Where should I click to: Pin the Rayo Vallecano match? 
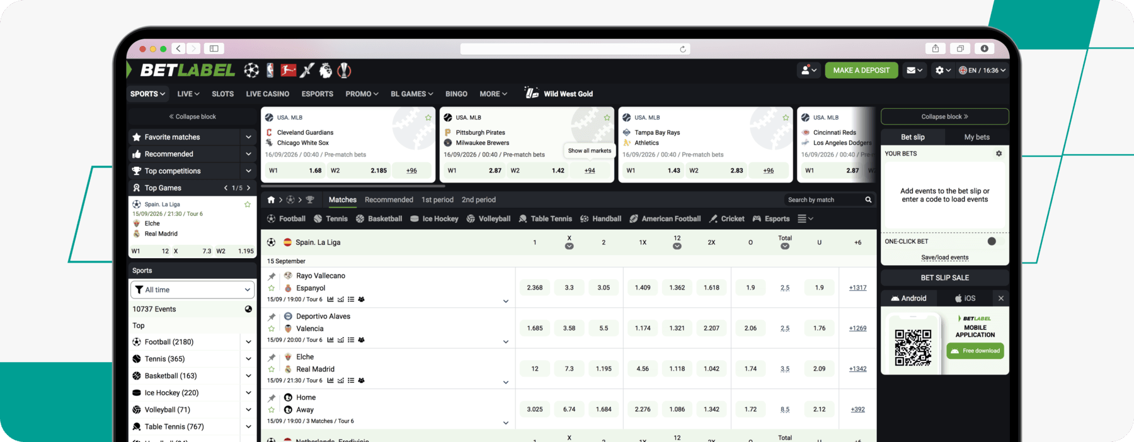[272, 276]
